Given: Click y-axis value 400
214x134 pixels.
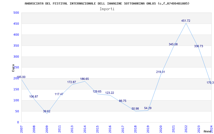Looking at the screenshot, I should [16, 35].
